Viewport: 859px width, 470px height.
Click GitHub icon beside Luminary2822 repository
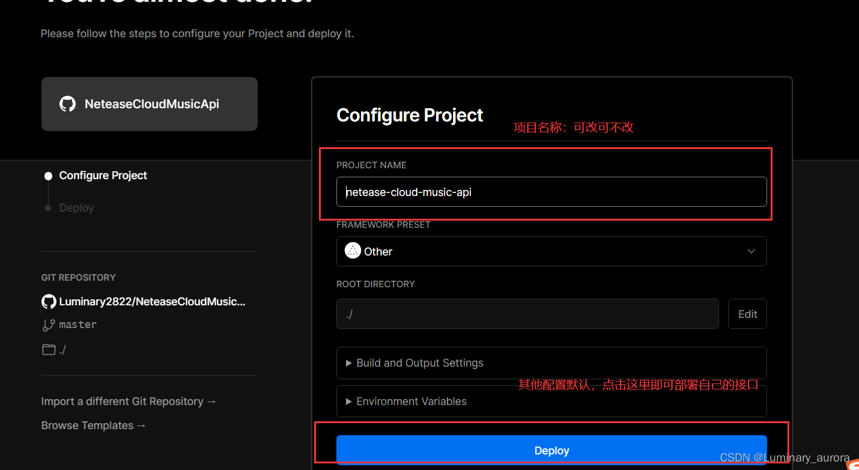pyautogui.click(x=49, y=302)
